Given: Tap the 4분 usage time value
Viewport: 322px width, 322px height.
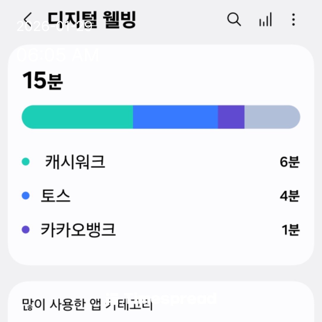Looking at the screenshot, I should (x=289, y=196).
